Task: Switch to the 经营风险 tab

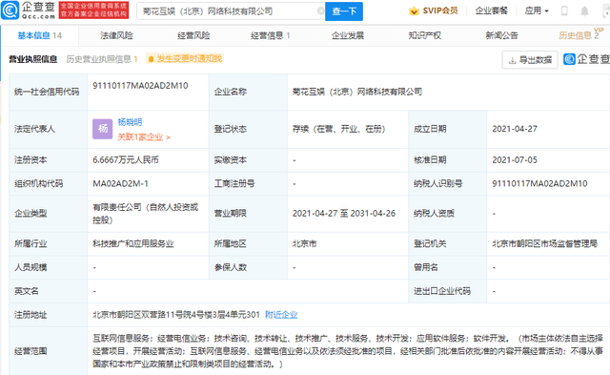Action: 193,36
